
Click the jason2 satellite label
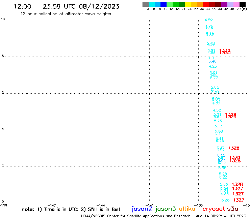(142, 209)
